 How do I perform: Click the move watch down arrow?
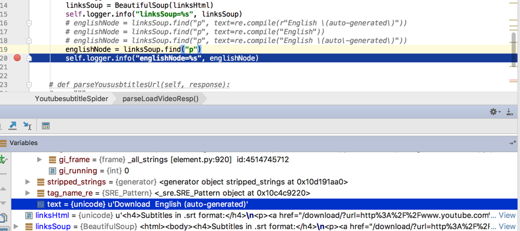(x=3, y=203)
